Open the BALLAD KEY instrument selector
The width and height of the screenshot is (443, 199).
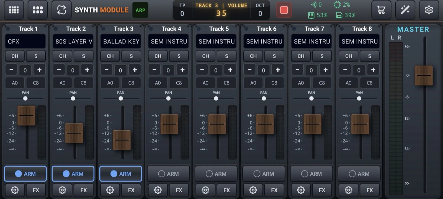(121, 42)
